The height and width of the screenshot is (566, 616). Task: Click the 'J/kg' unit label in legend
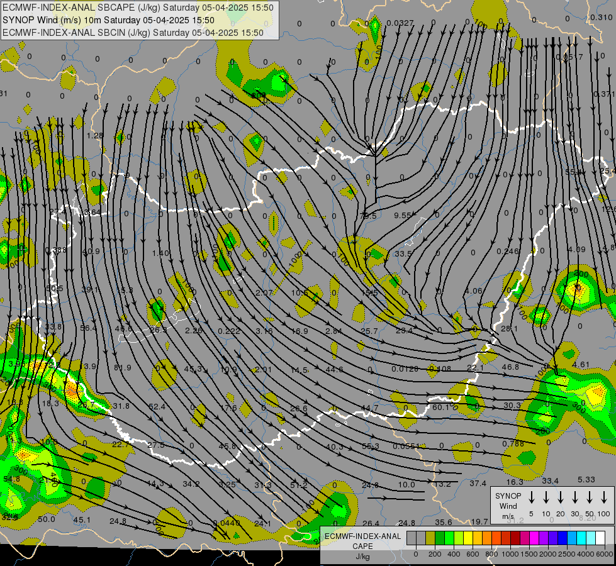click(x=362, y=557)
